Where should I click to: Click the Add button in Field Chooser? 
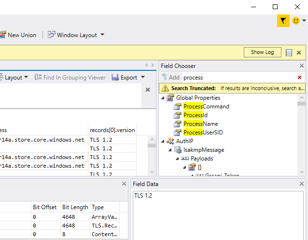click(170, 77)
